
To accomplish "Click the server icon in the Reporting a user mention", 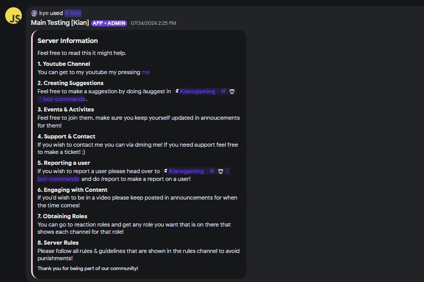I will click(x=165, y=171).
